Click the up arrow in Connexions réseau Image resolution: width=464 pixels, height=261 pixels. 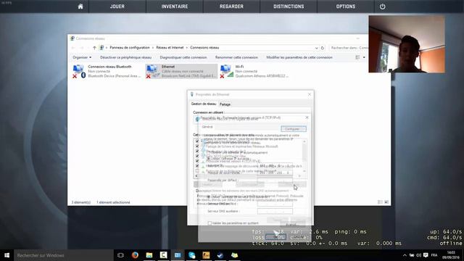[94, 48]
